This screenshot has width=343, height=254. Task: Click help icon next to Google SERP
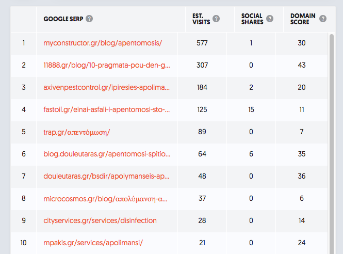(90, 19)
